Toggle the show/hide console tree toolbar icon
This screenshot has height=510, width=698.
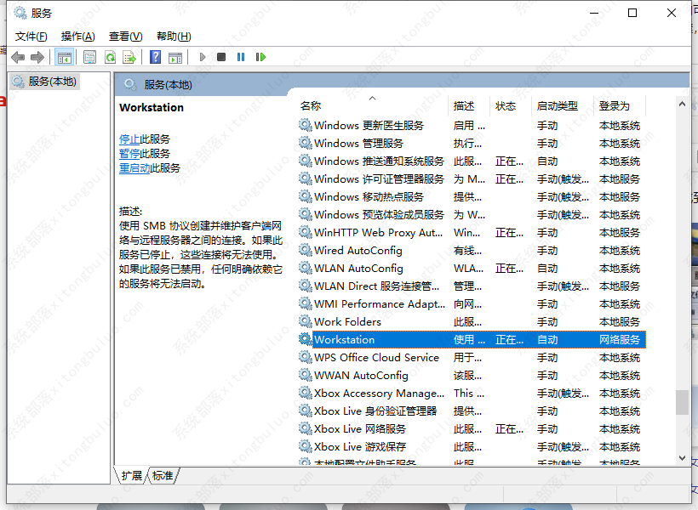click(65, 56)
